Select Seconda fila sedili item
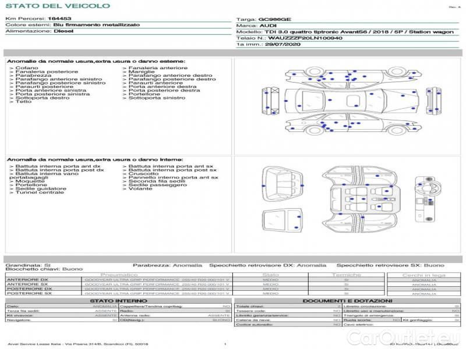Image resolution: width=466 pixels, height=349 pixels. [157, 181]
